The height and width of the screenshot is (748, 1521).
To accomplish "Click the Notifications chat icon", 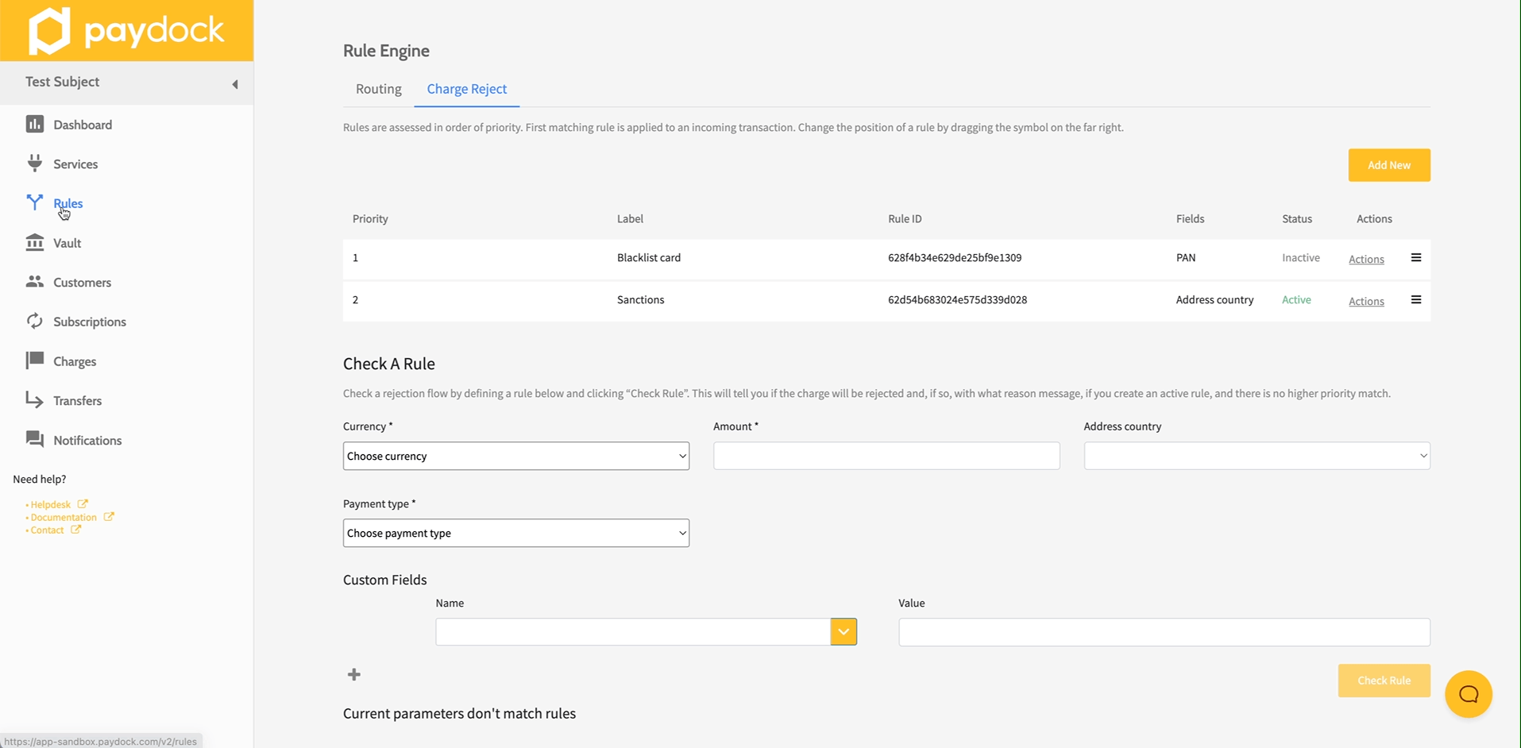I will tap(34, 439).
